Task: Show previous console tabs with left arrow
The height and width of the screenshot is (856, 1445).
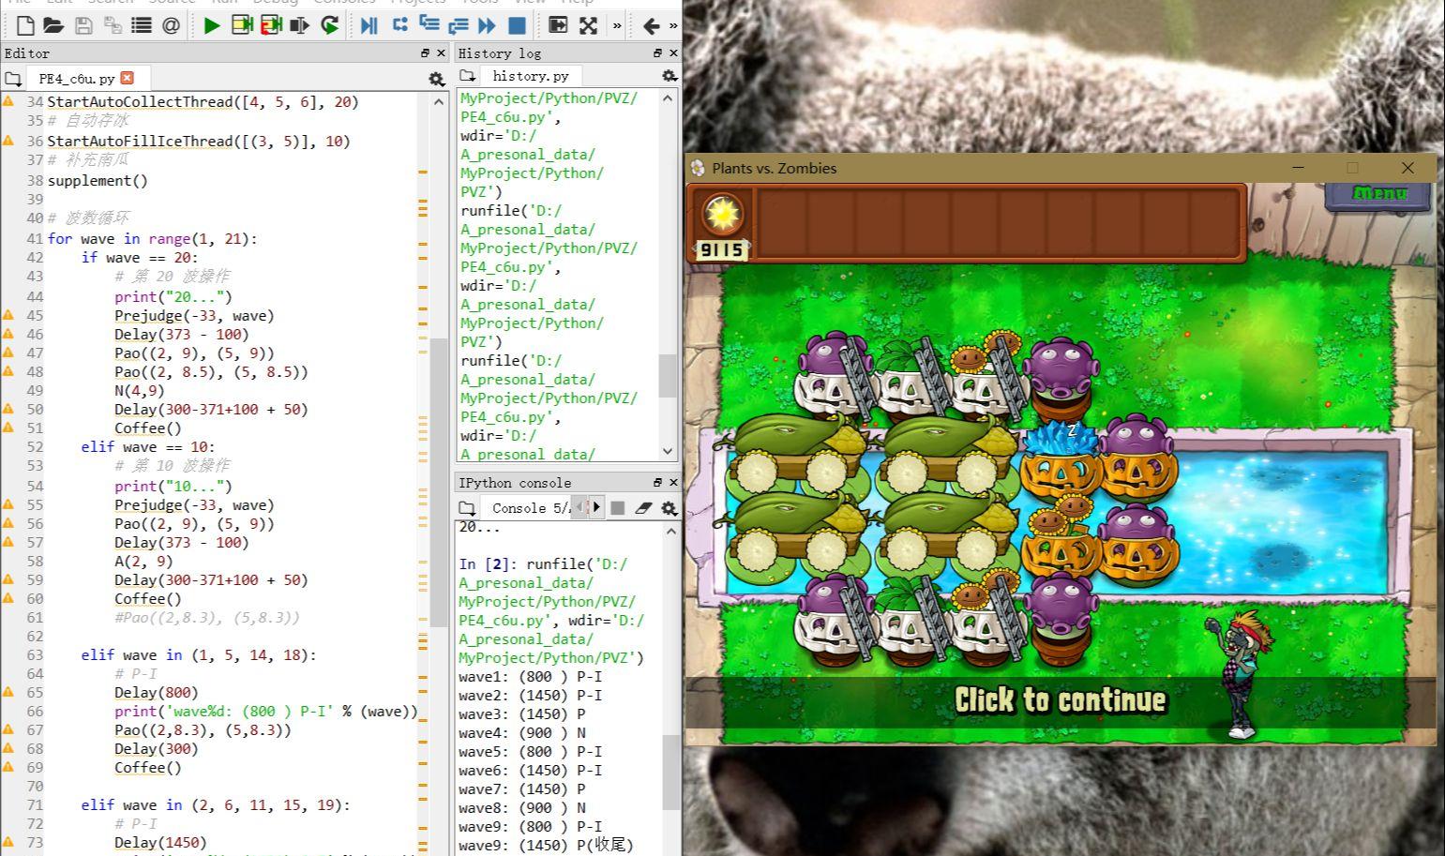Action: 580,507
